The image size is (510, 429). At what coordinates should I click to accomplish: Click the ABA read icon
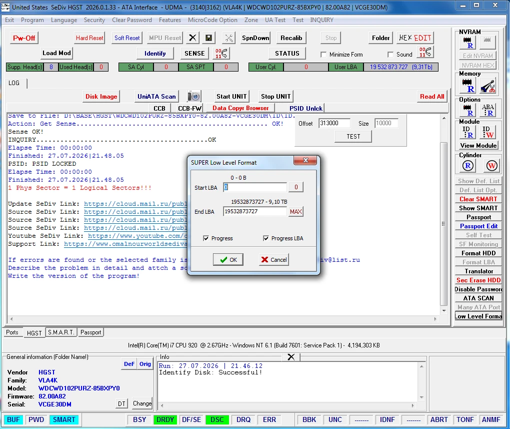click(487, 110)
